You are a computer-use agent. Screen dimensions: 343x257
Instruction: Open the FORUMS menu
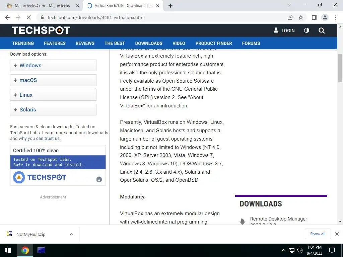251,43
